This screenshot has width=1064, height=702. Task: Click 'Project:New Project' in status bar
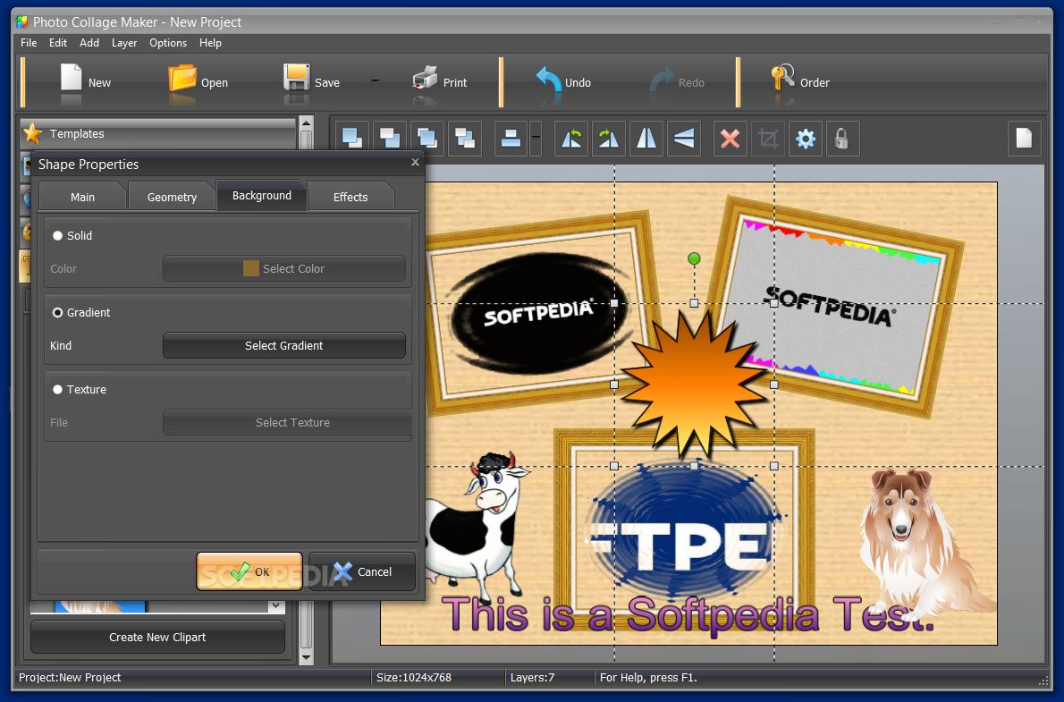pyautogui.click(x=69, y=678)
